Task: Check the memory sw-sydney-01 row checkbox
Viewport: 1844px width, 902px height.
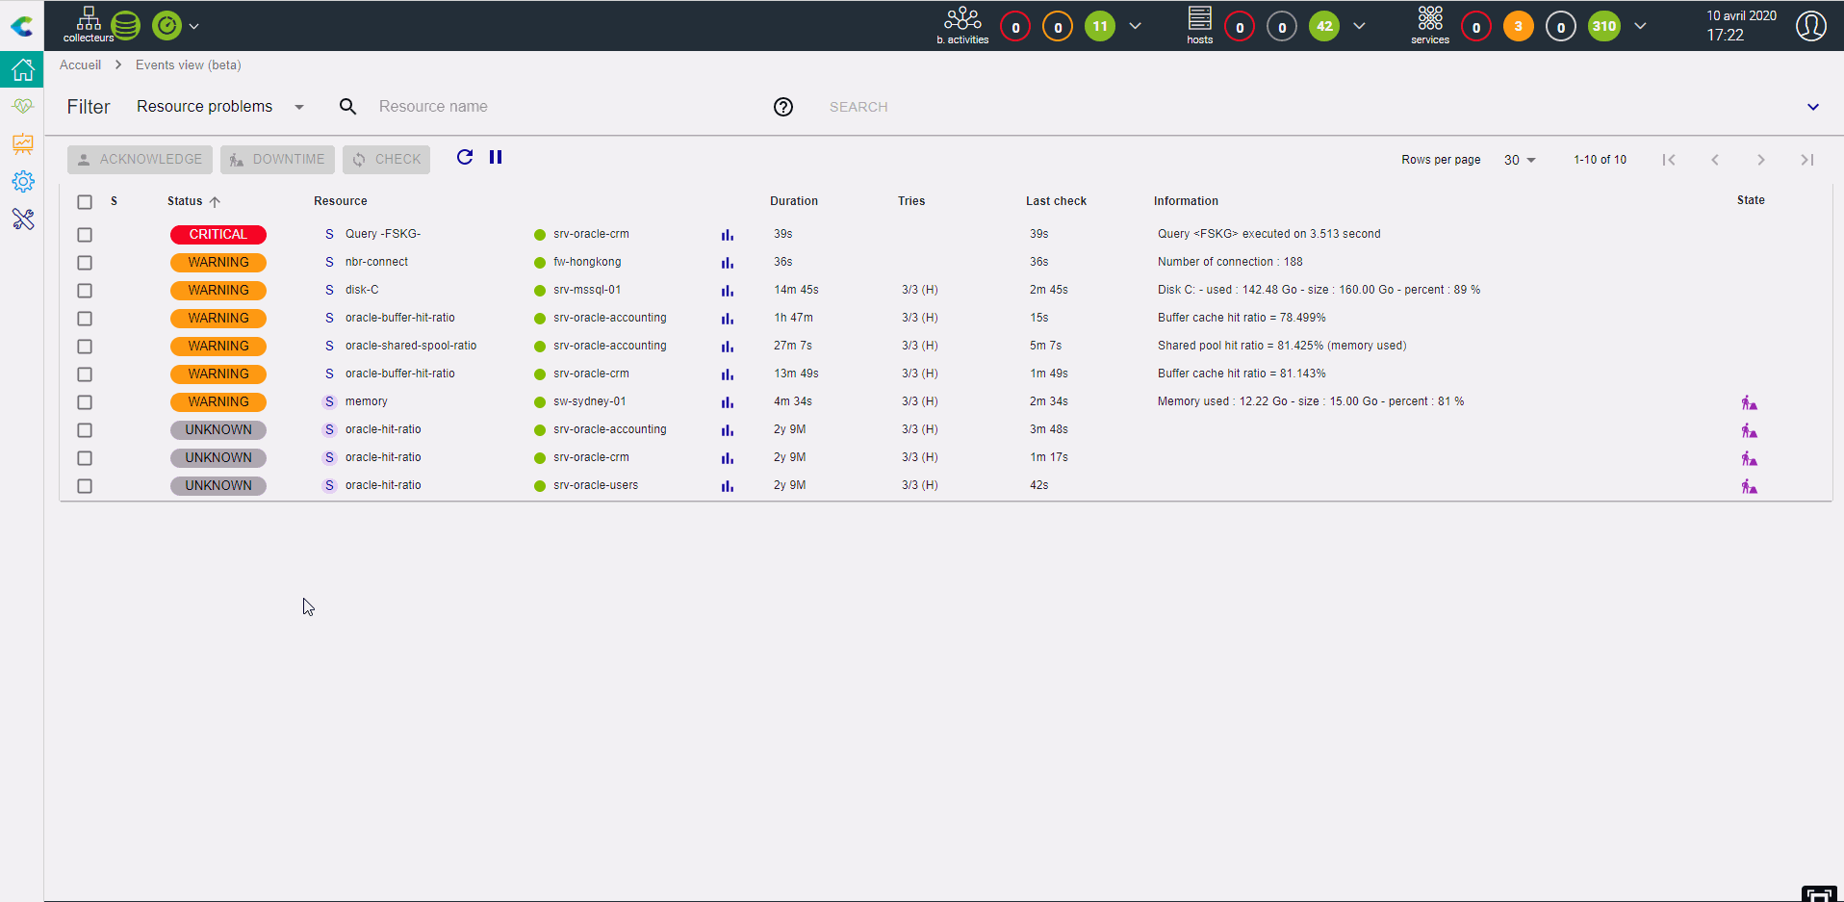Action: coord(85,402)
